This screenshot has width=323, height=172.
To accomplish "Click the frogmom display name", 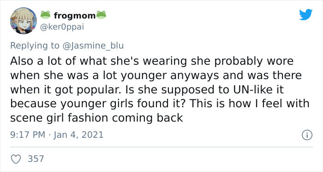I will click(75, 15).
